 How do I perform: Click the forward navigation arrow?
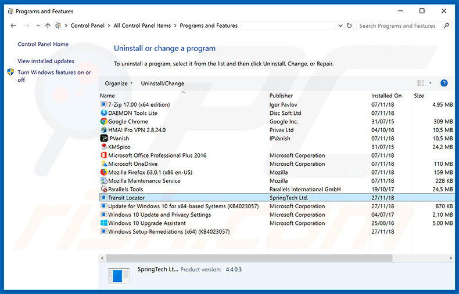point(27,26)
